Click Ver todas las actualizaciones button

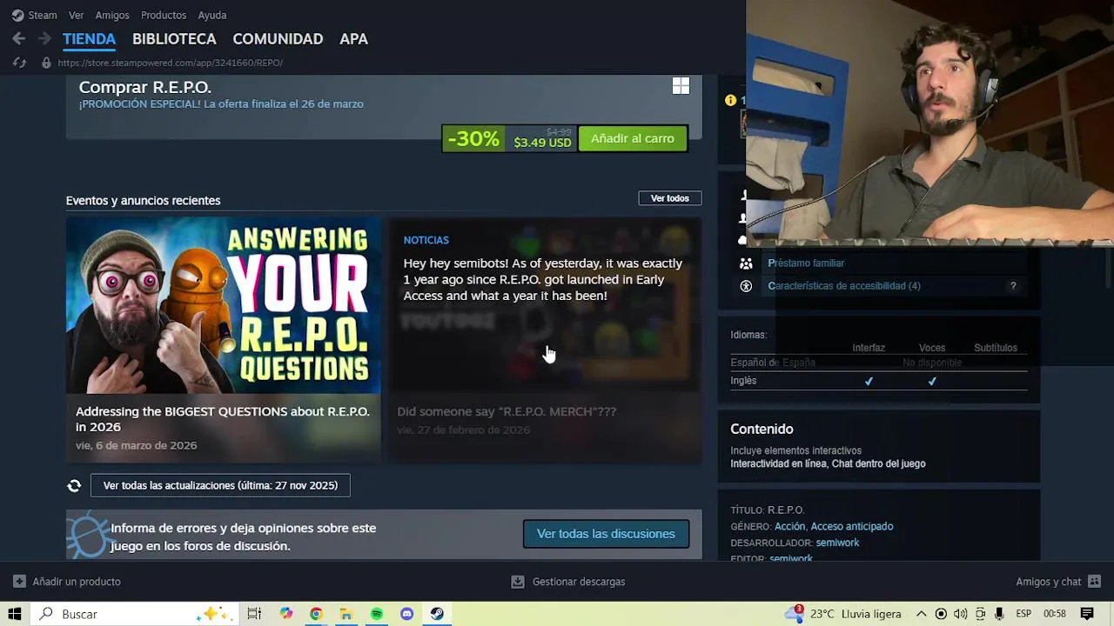coord(220,485)
